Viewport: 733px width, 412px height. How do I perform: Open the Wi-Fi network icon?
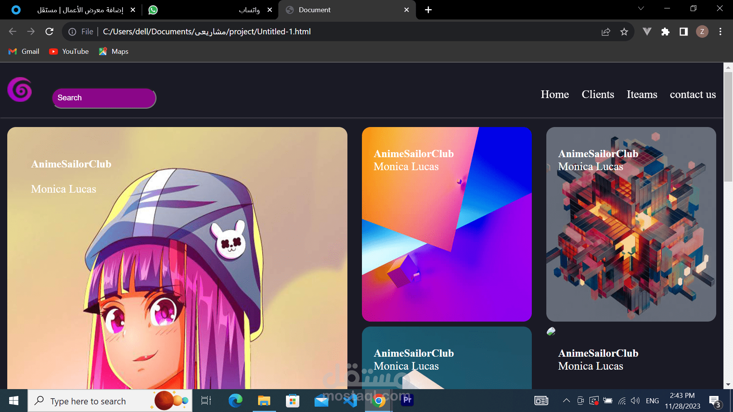(x=622, y=401)
